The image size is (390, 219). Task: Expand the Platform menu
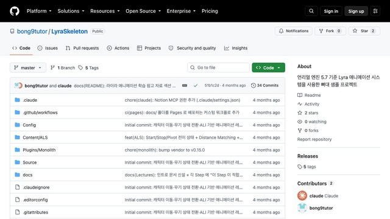39,11
